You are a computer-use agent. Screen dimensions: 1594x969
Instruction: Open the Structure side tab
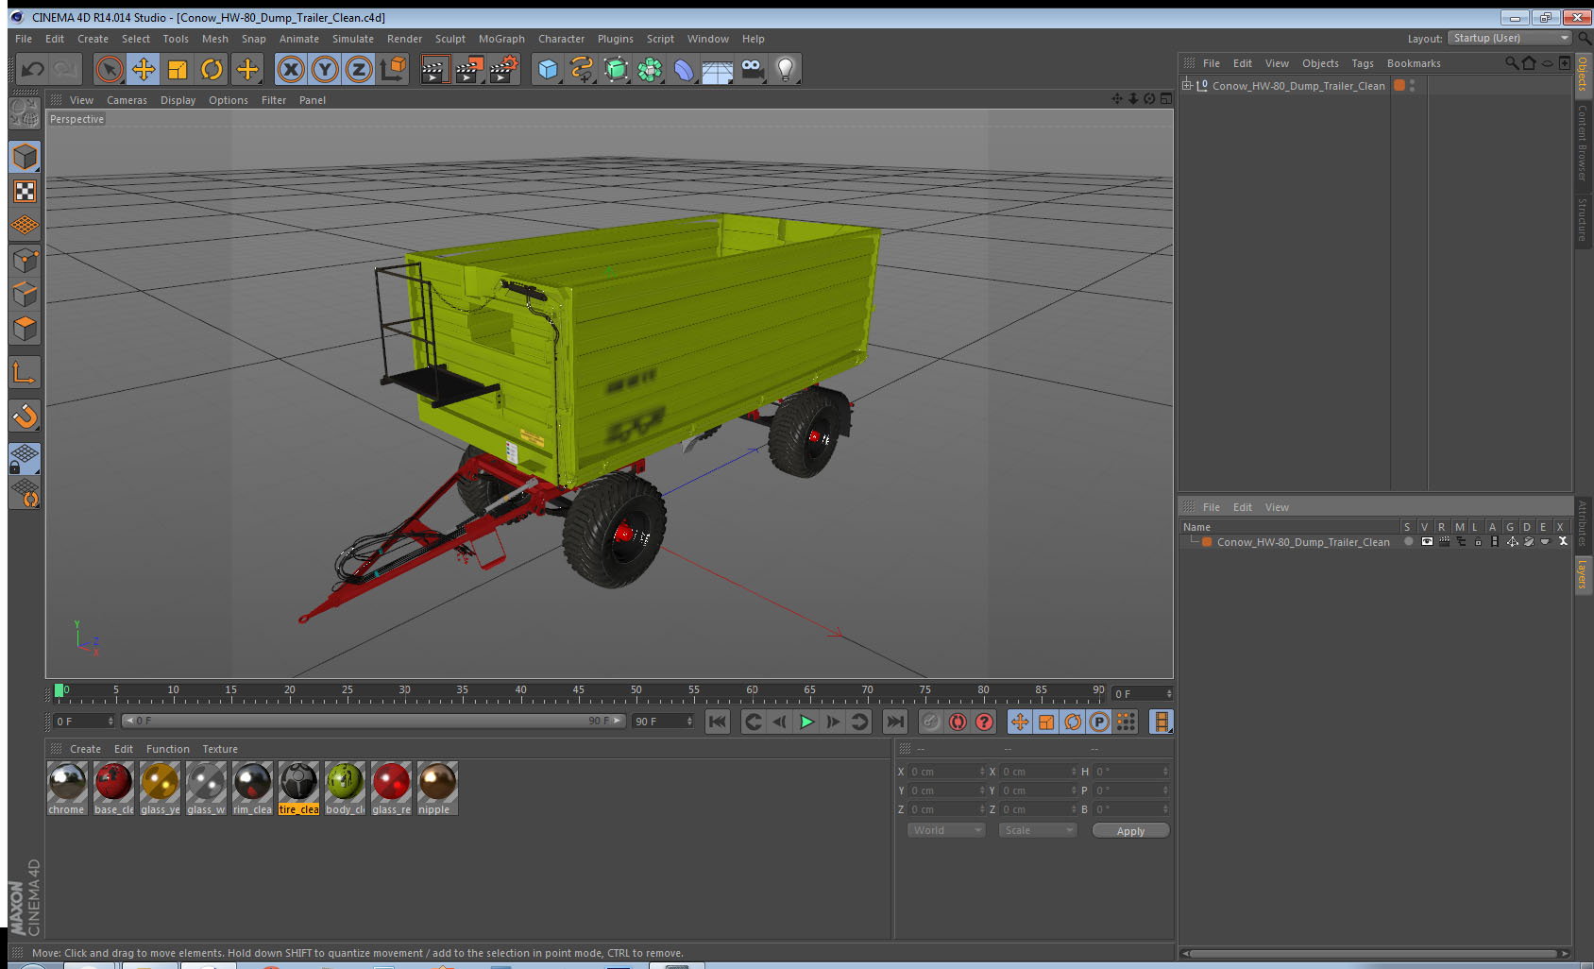point(1583,219)
